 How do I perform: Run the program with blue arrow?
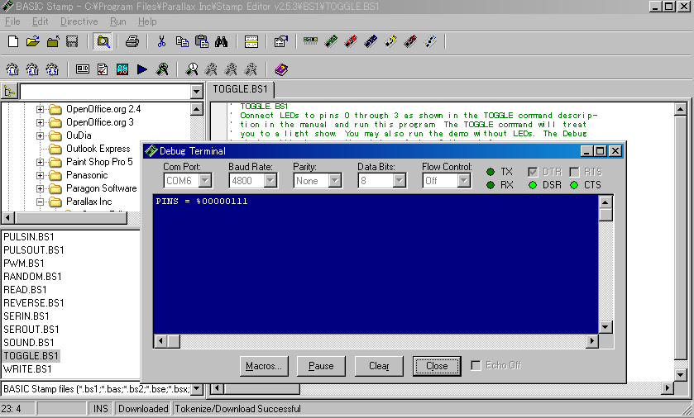click(142, 69)
